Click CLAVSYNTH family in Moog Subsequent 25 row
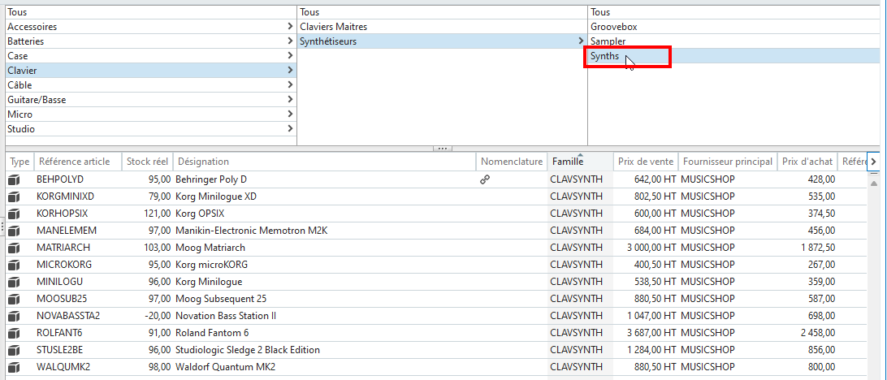887x380 pixels. [577, 299]
